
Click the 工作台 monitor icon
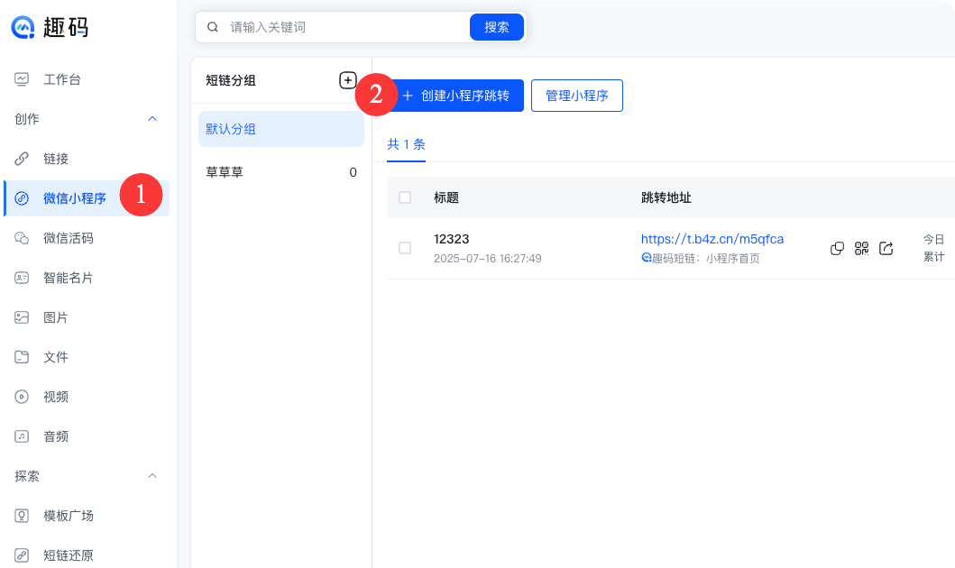22,79
